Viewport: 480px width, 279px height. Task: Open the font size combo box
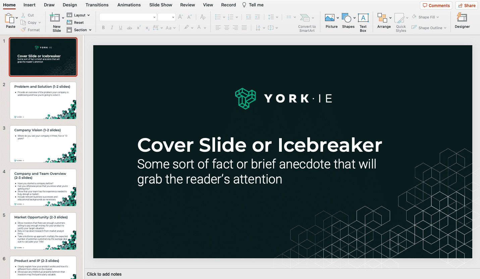click(x=166, y=17)
